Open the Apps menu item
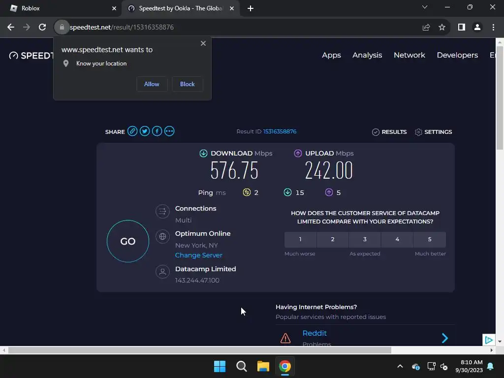The image size is (504, 378). 331,55
